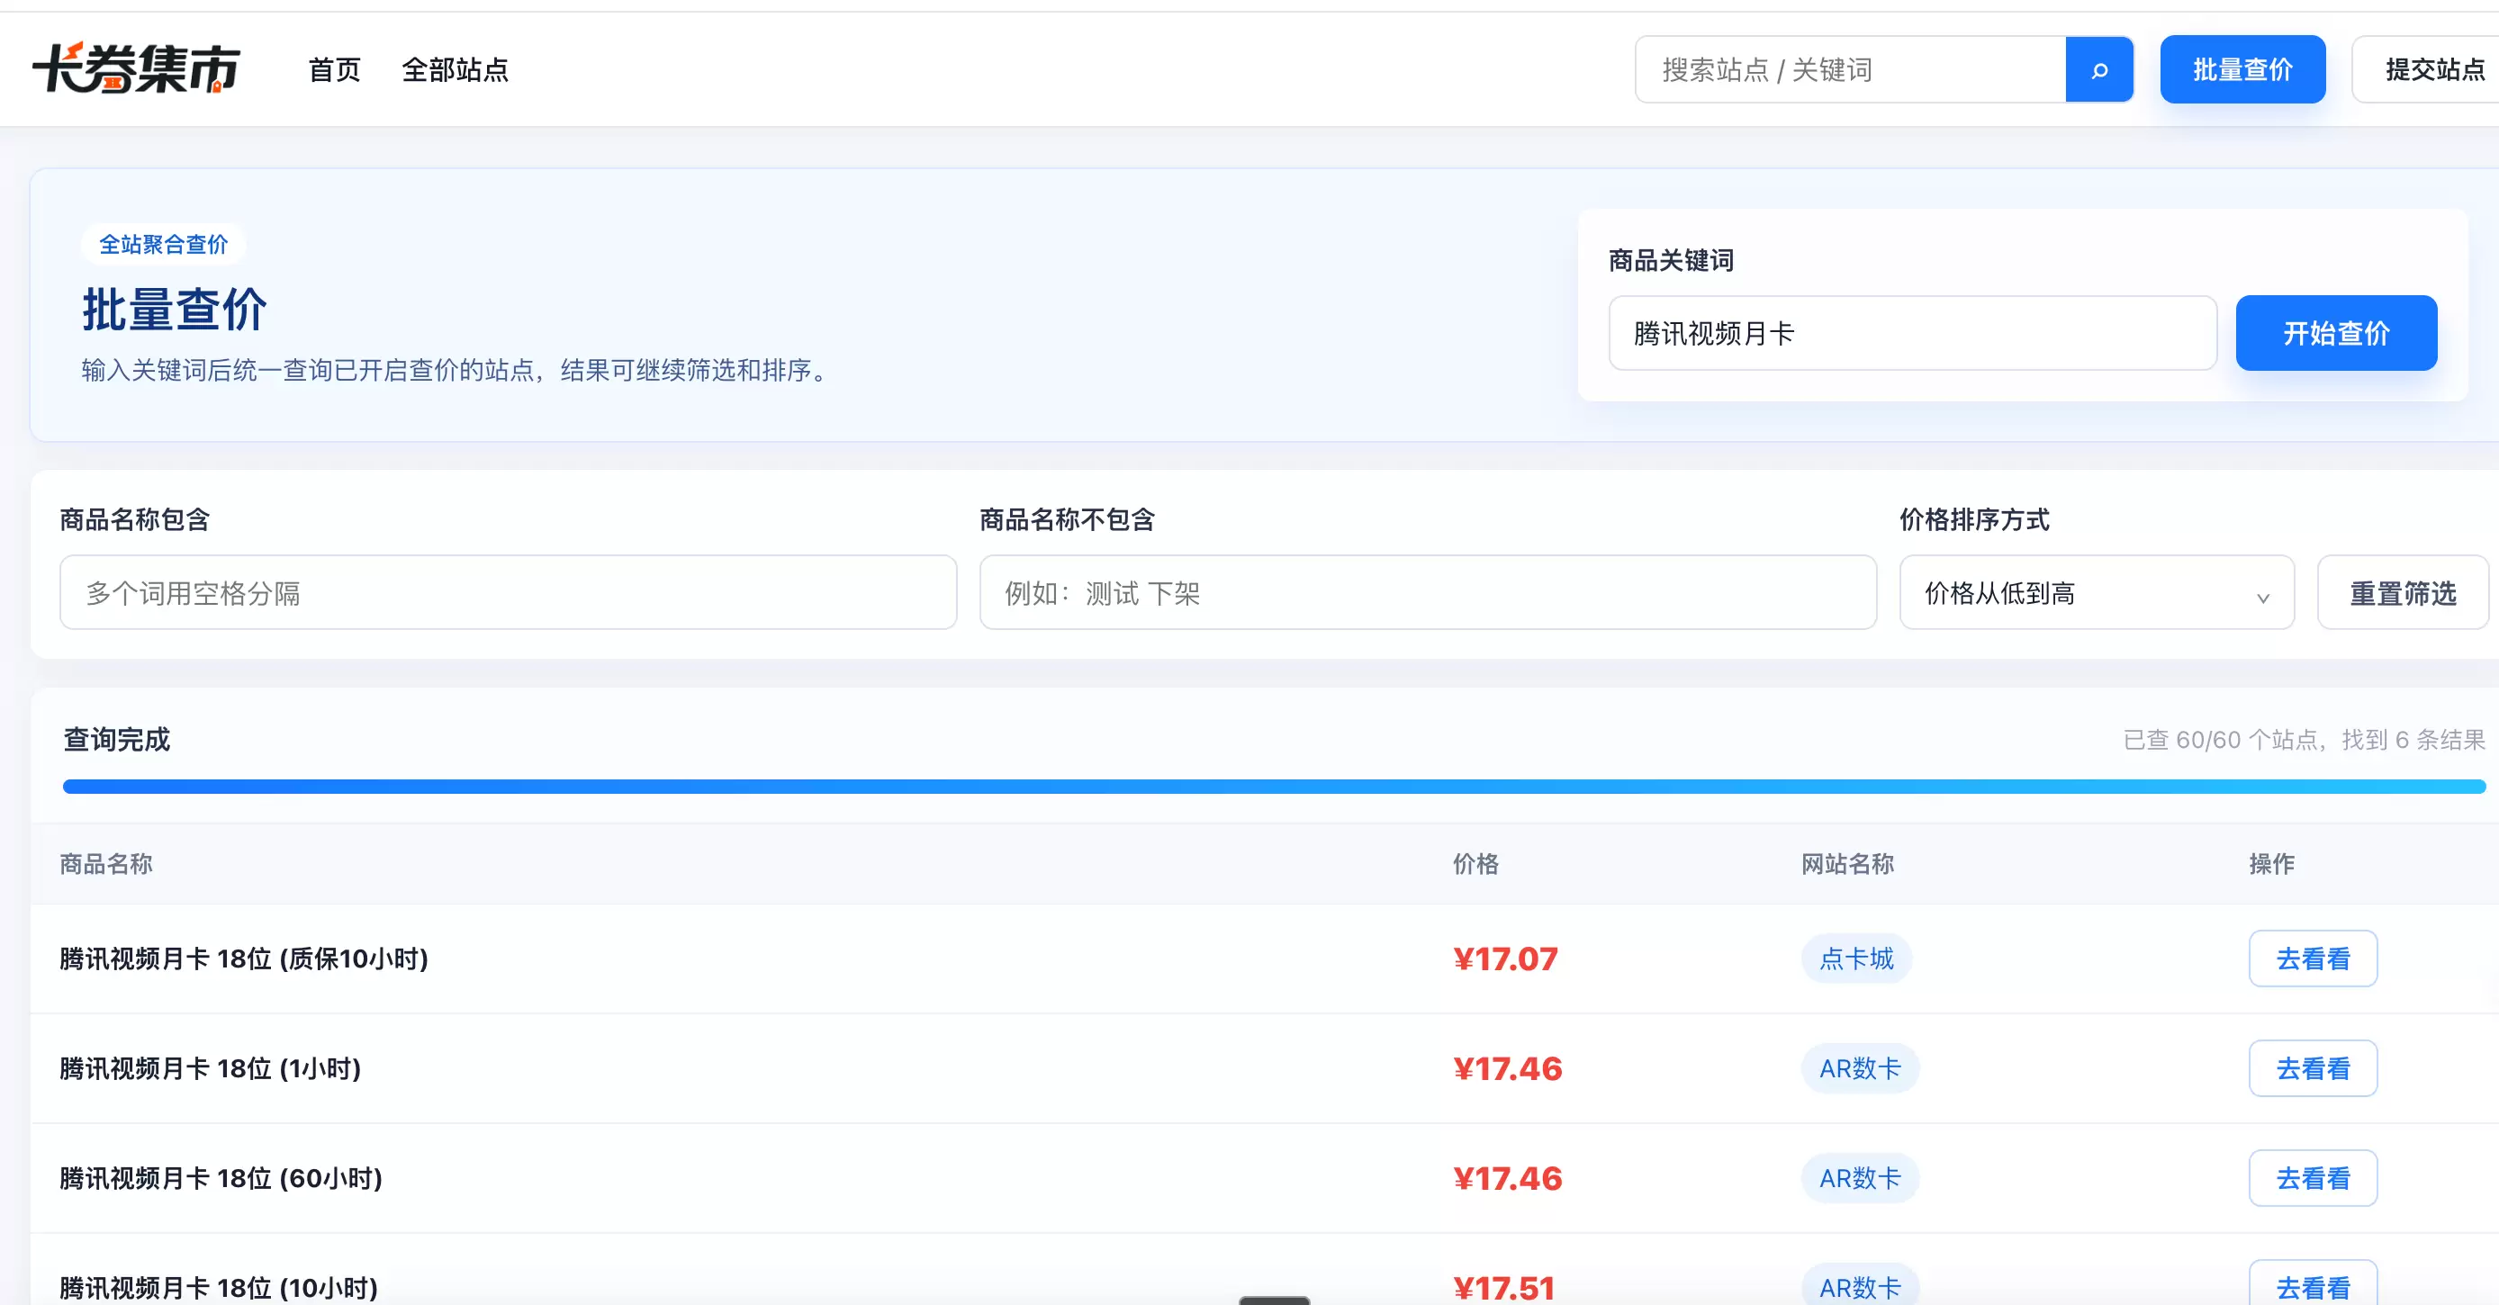
Task: Open the 价格从低到高 sort dropdown
Action: 2098,592
